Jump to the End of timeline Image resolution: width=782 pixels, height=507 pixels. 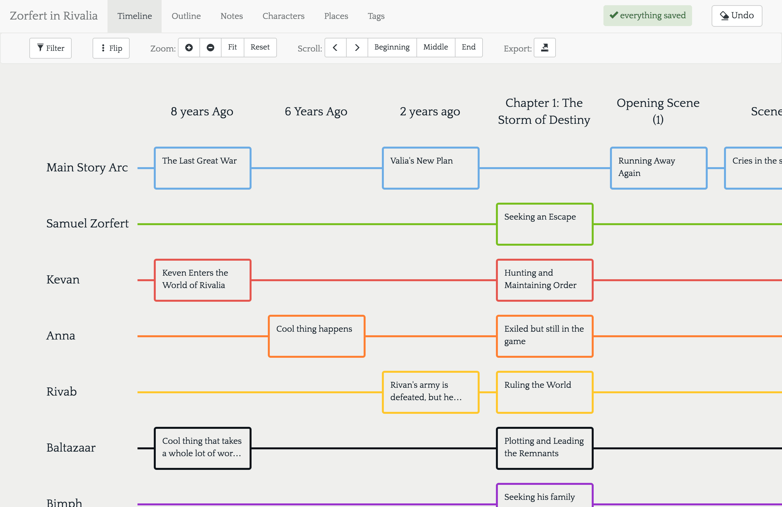[x=469, y=48]
